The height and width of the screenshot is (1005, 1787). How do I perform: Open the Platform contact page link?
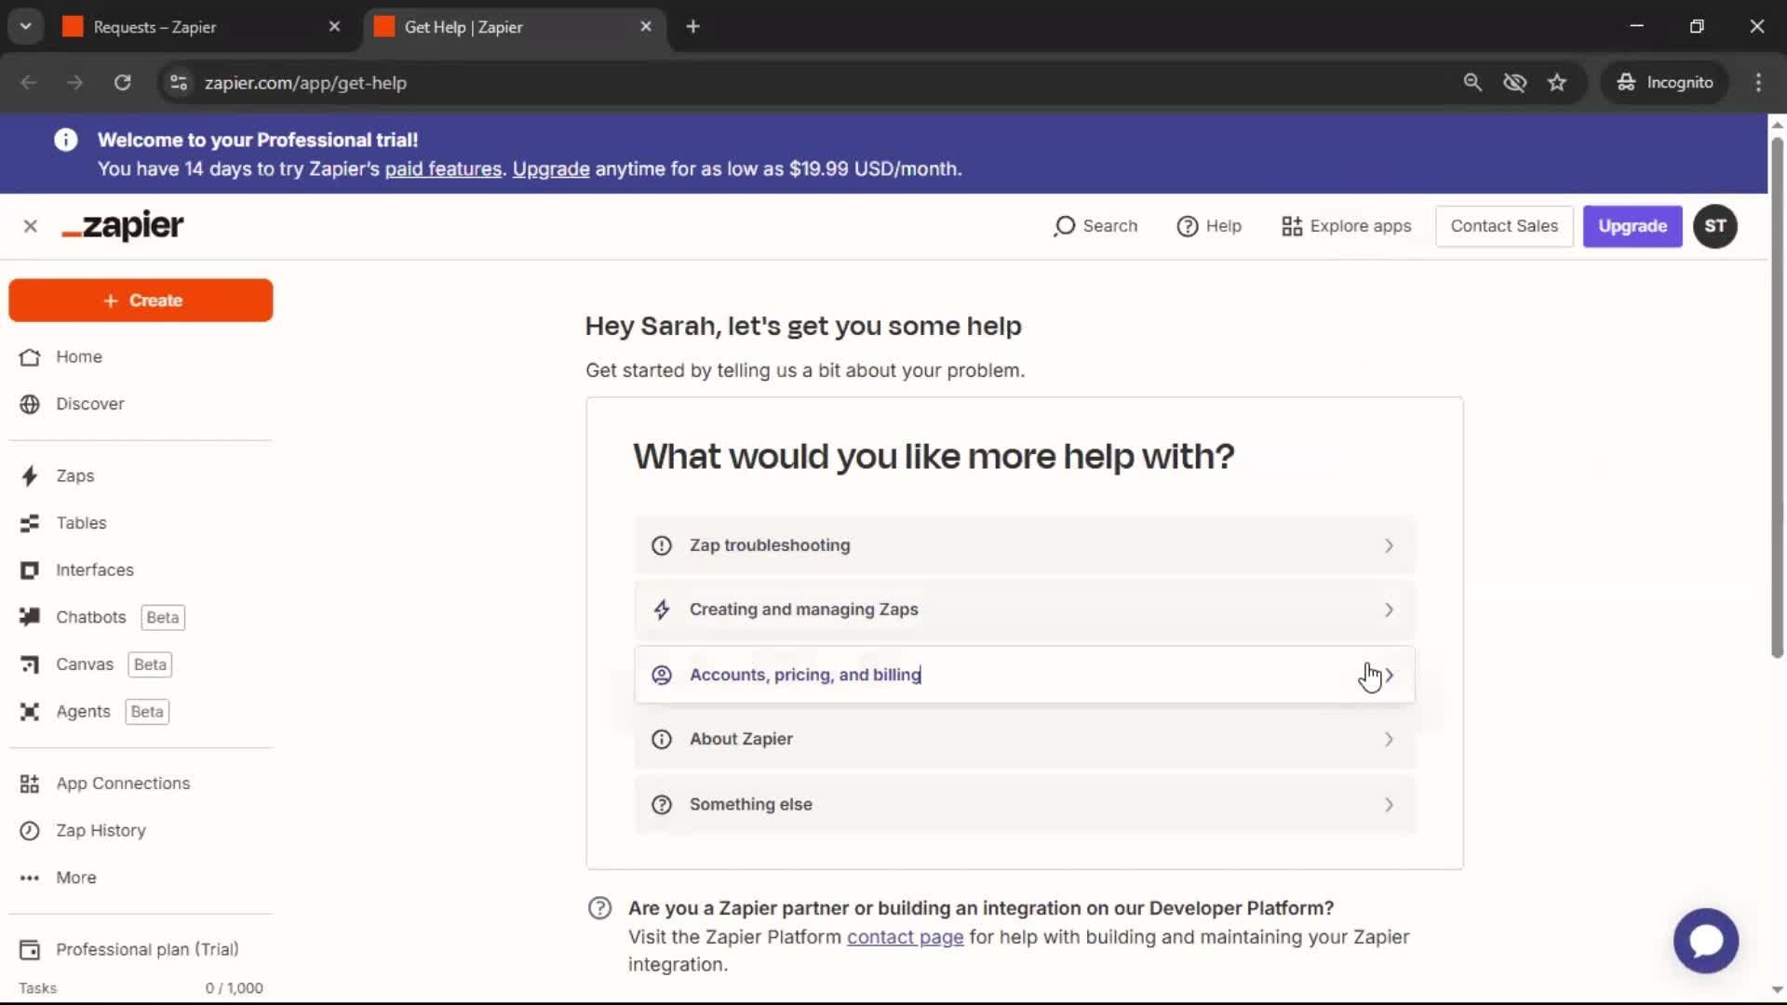tap(905, 938)
